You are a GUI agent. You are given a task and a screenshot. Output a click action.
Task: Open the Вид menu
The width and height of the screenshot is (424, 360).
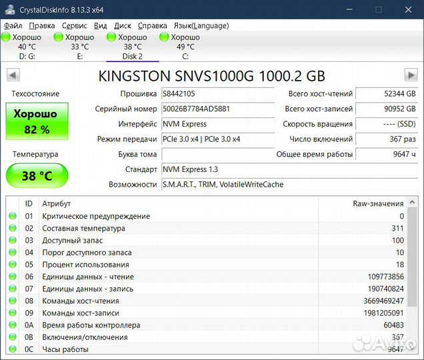[100, 26]
